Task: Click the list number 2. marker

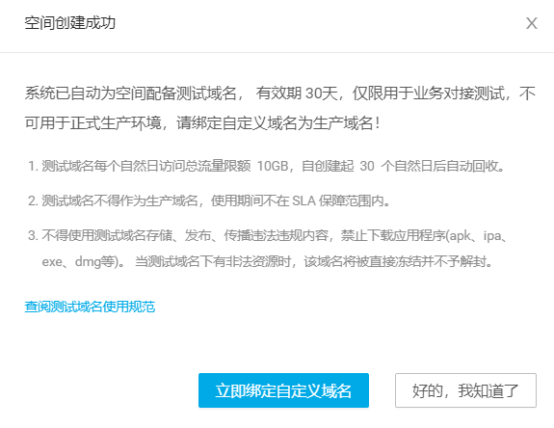Action: pyautogui.click(x=33, y=201)
